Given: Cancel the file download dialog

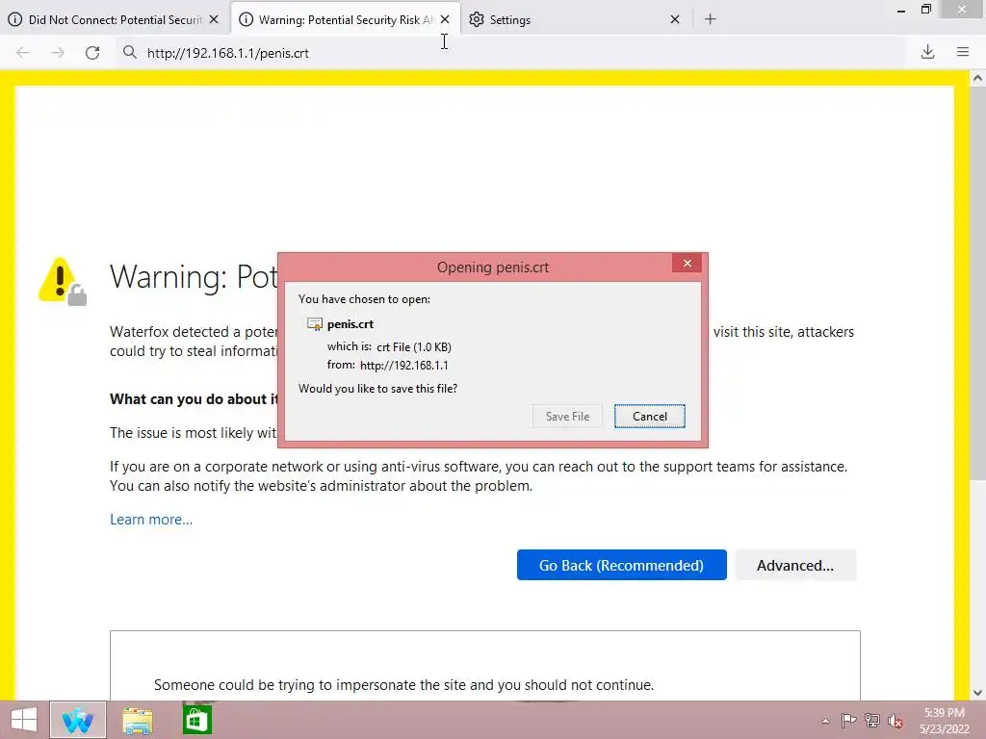Looking at the screenshot, I should pos(650,417).
